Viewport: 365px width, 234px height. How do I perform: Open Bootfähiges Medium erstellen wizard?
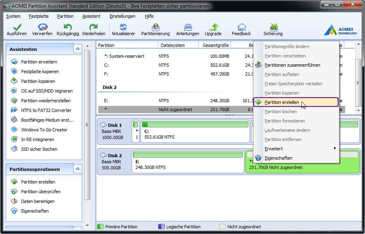pos(42,120)
